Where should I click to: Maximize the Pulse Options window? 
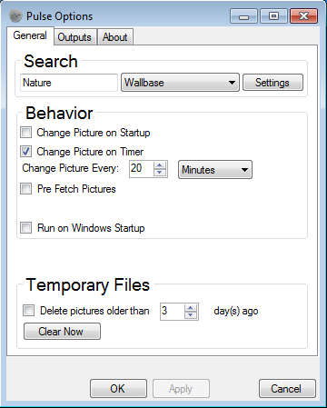[273, 16]
